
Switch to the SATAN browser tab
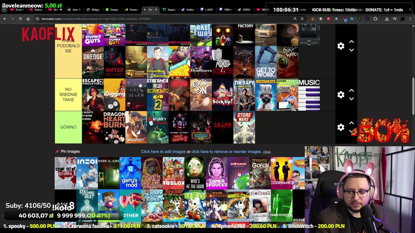[x=244, y=10]
